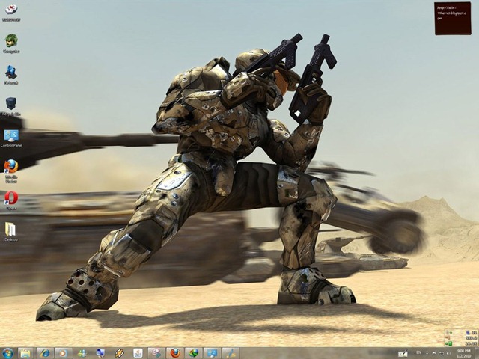The width and height of the screenshot is (479, 359).
Task: Open the Desktop folder icon
Action: (11, 232)
